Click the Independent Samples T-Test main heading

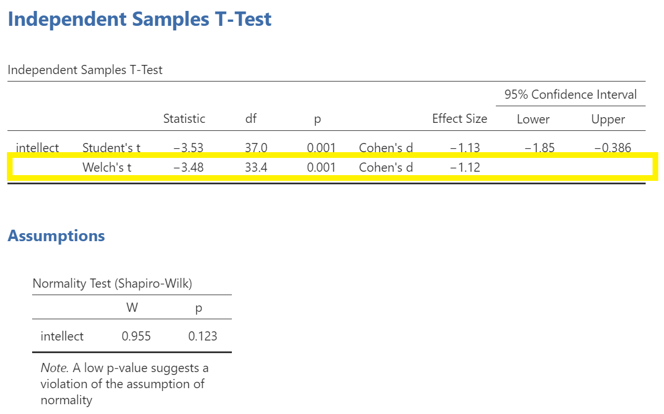(x=139, y=20)
